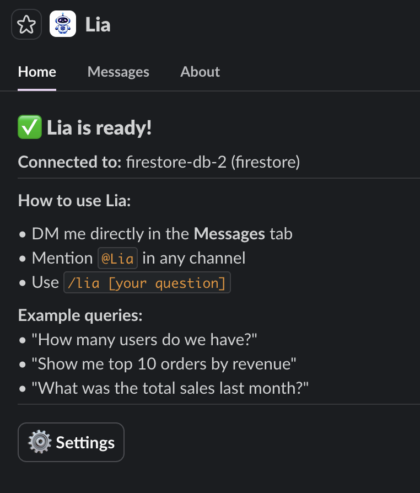Star the Lia app

coord(26,25)
